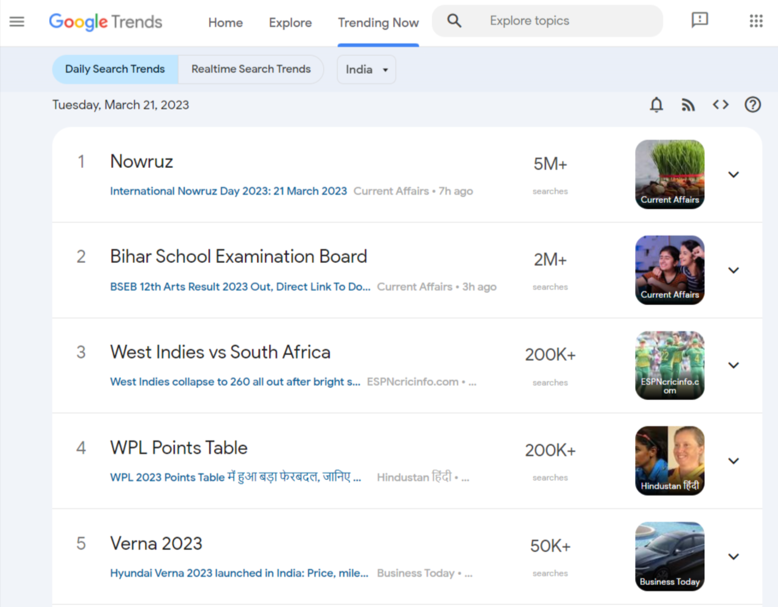This screenshot has width=778, height=607.
Task: Open the RSS feed icon
Action: click(x=688, y=105)
